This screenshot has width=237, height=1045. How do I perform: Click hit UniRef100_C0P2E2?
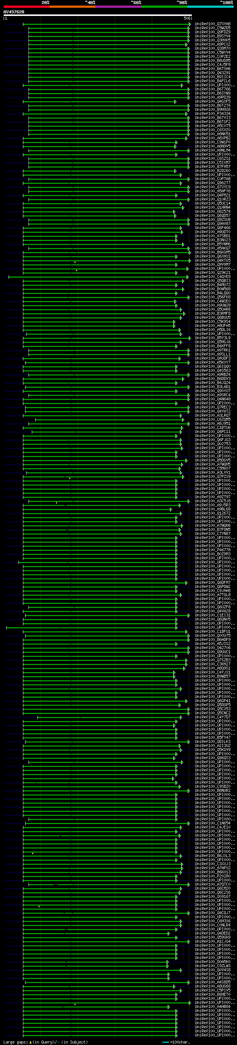click(x=213, y=56)
